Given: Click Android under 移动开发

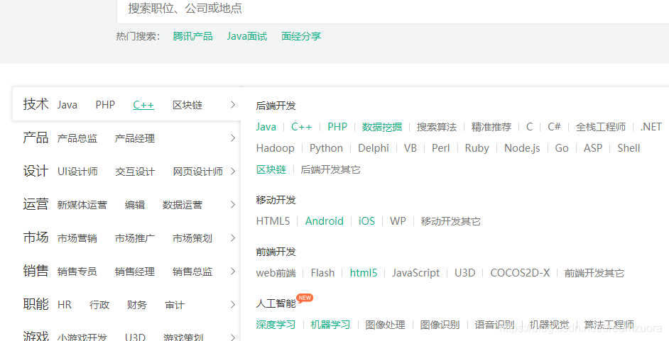Looking at the screenshot, I should click(x=325, y=221).
